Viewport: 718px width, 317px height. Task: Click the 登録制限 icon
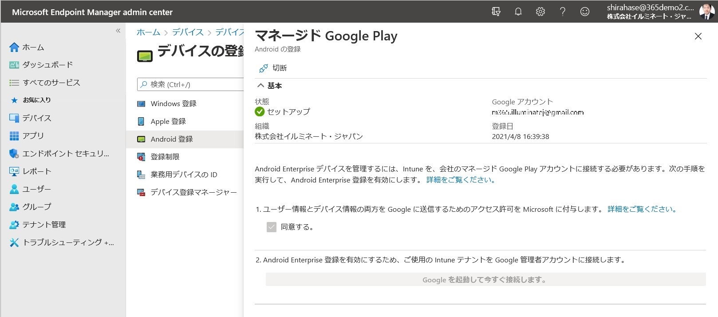141,157
